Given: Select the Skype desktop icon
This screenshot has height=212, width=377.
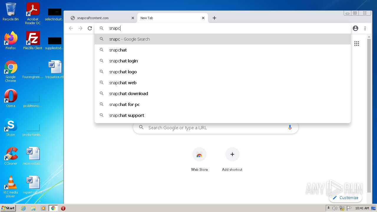Looking at the screenshot, I should pos(11,127).
